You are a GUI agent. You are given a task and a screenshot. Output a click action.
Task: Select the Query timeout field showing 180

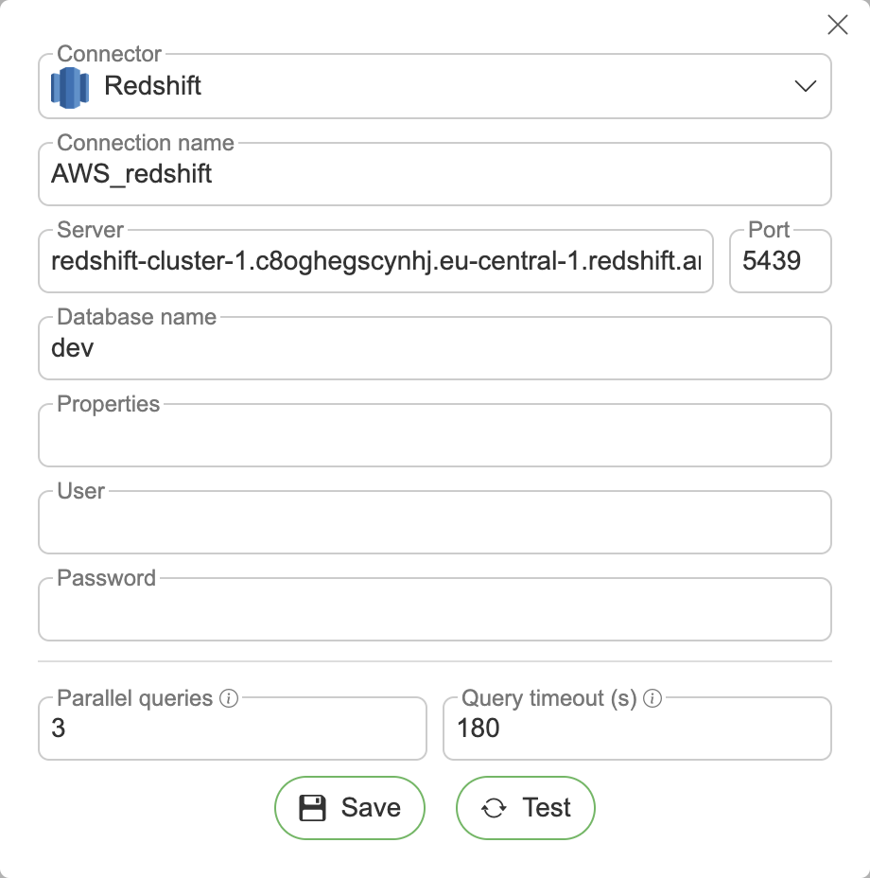(636, 729)
